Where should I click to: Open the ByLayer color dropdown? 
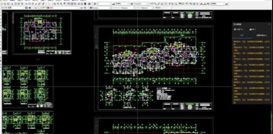(100, 8)
